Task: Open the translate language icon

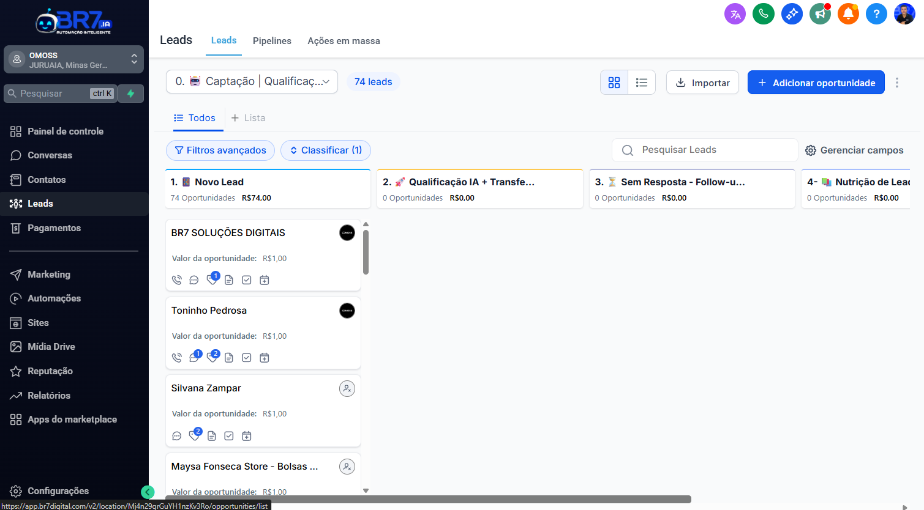Action: click(735, 13)
